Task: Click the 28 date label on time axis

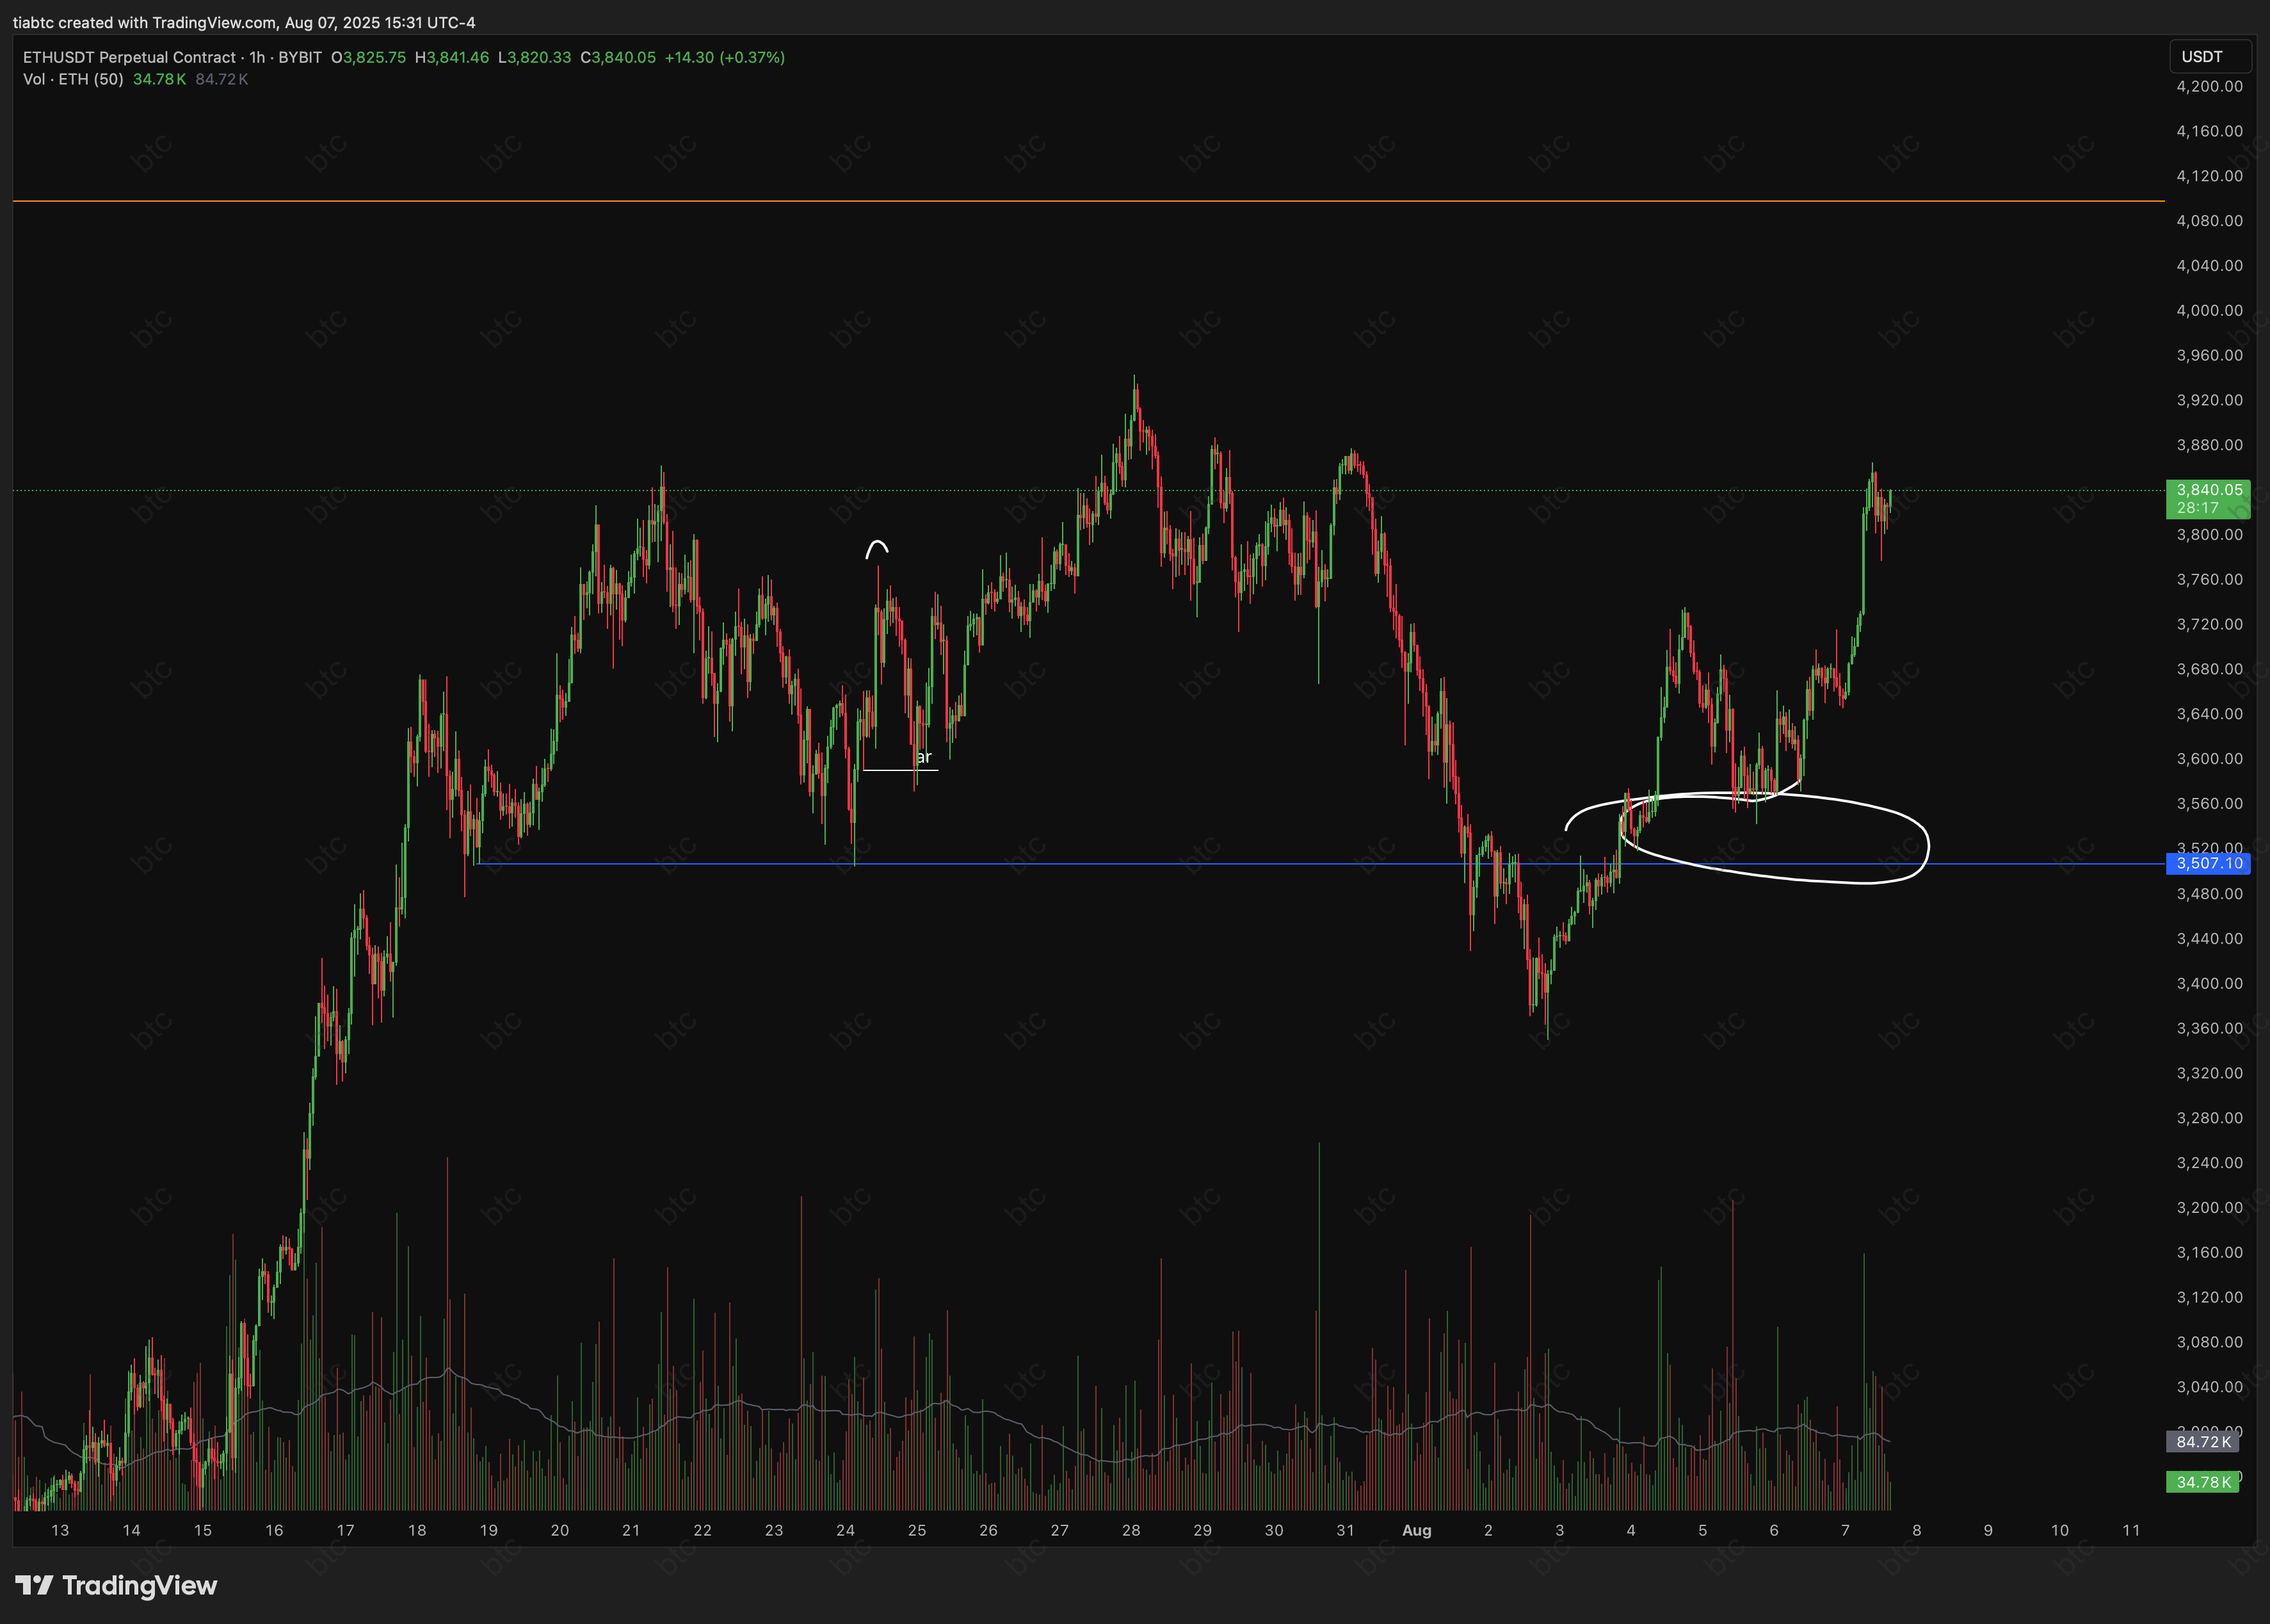Action: 1131,1530
